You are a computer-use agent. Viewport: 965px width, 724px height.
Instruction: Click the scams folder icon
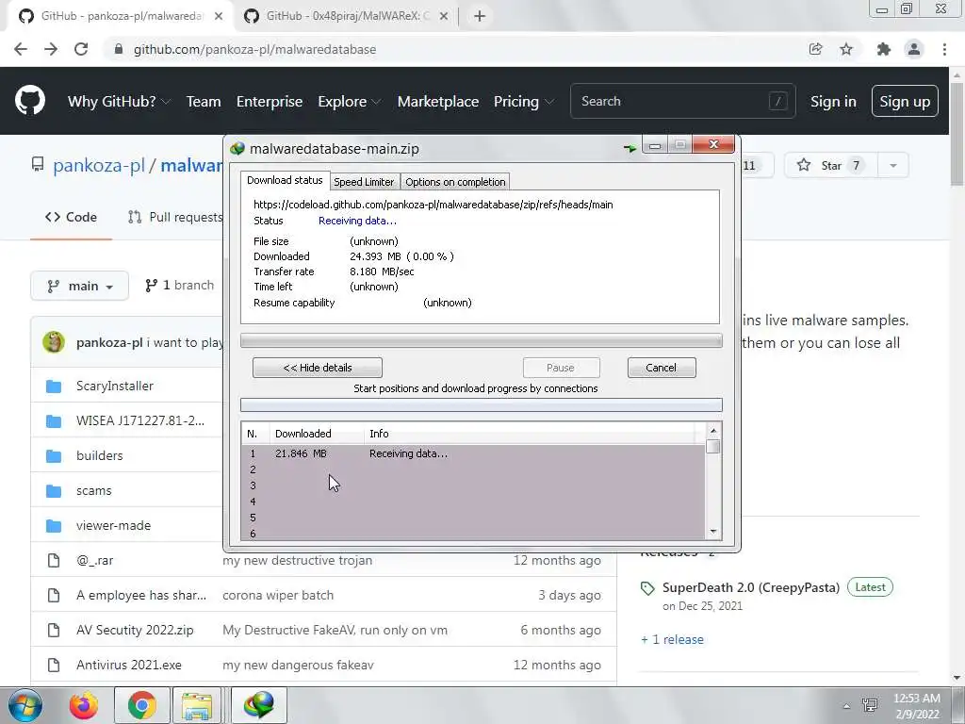54,490
